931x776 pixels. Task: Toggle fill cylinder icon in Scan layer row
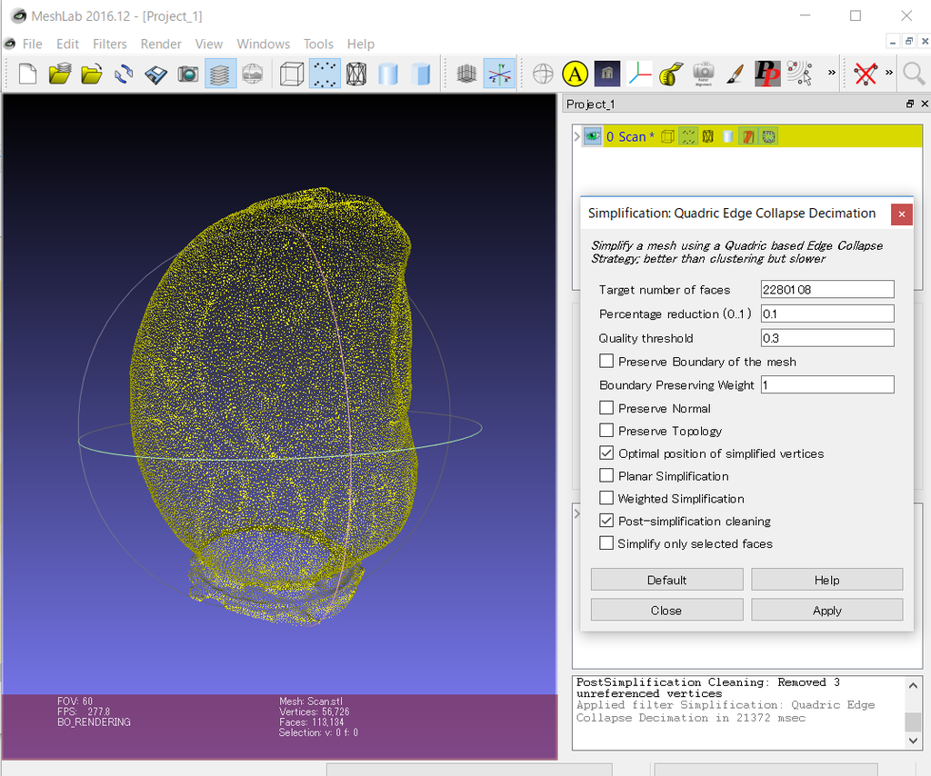(727, 136)
